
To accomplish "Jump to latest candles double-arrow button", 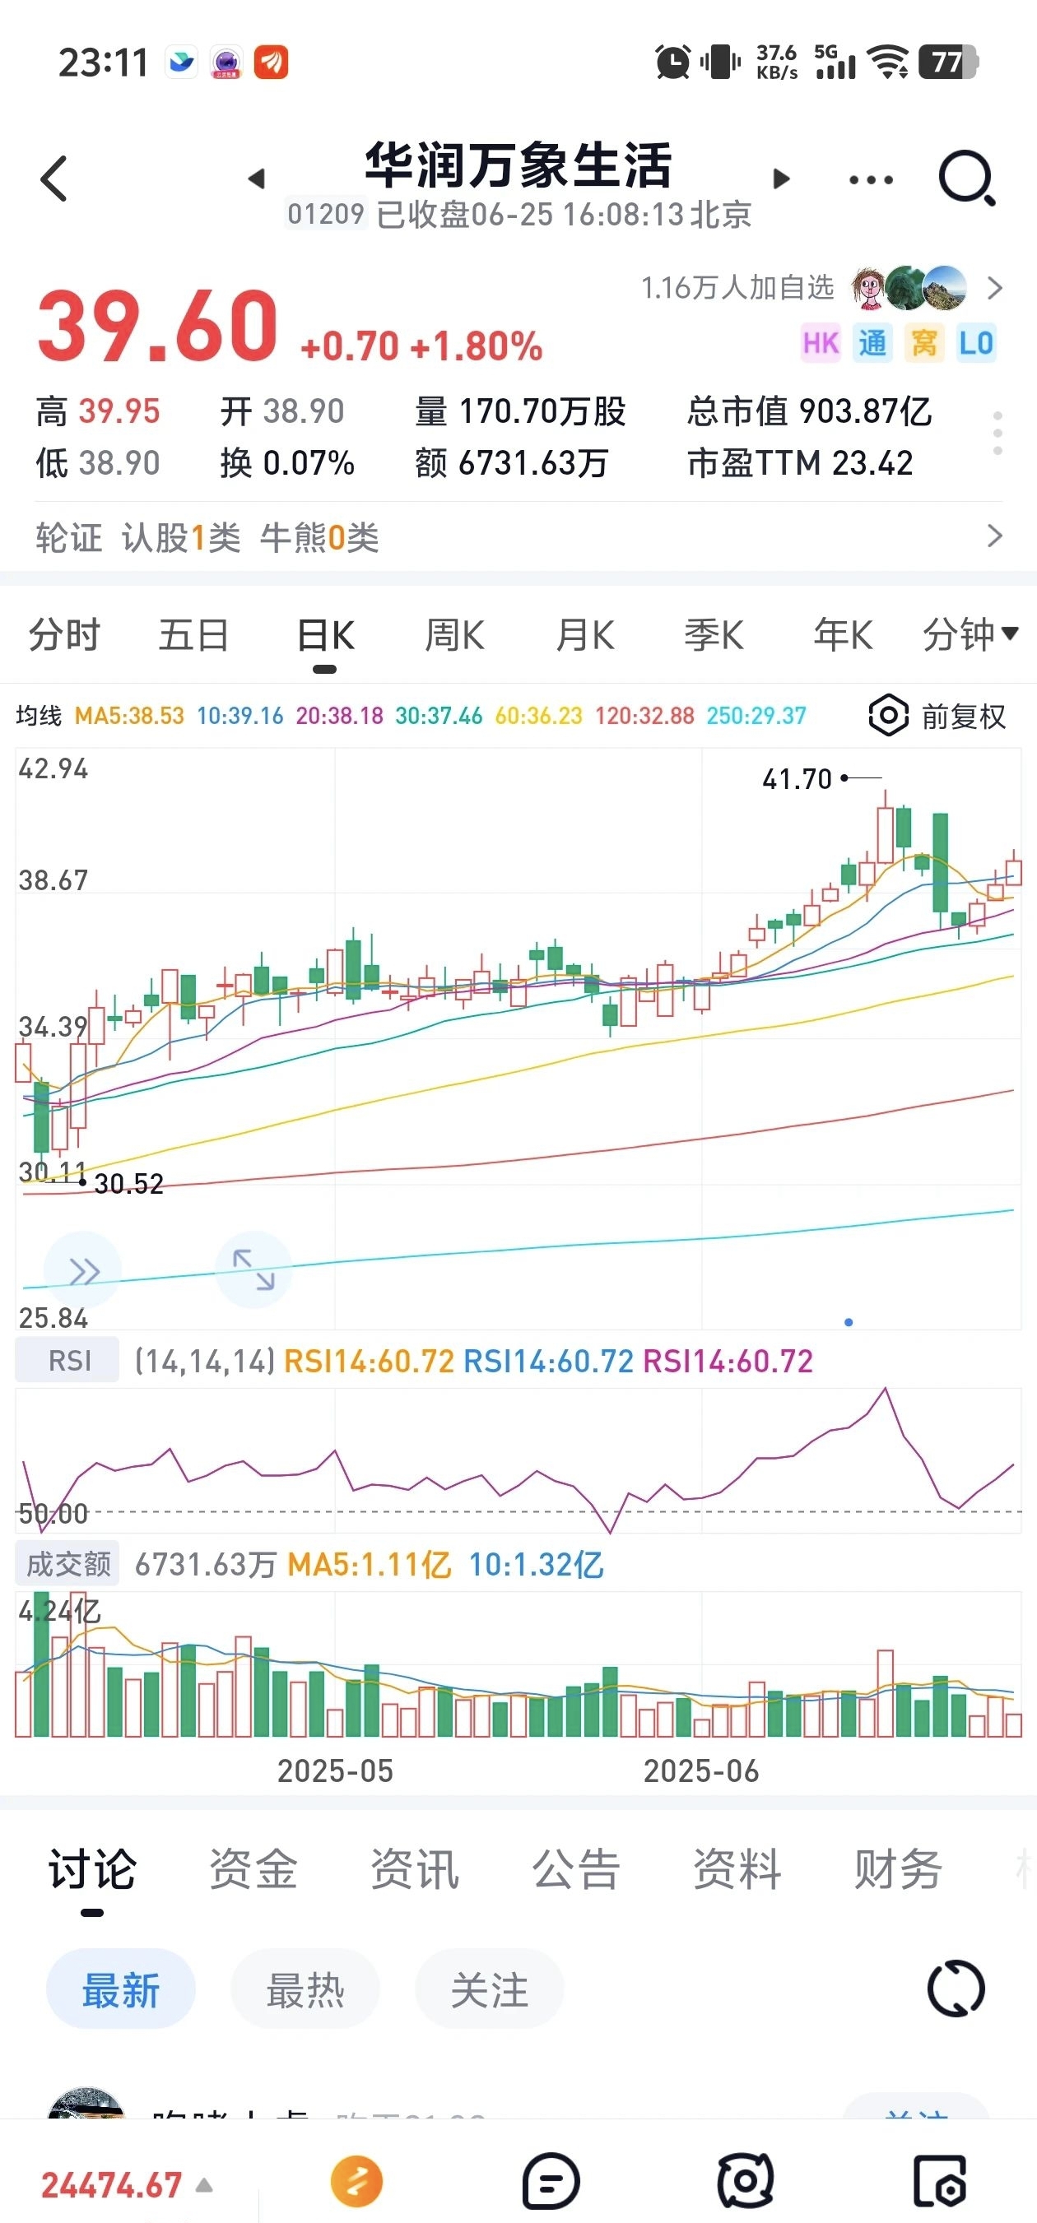I will (83, 1270).
